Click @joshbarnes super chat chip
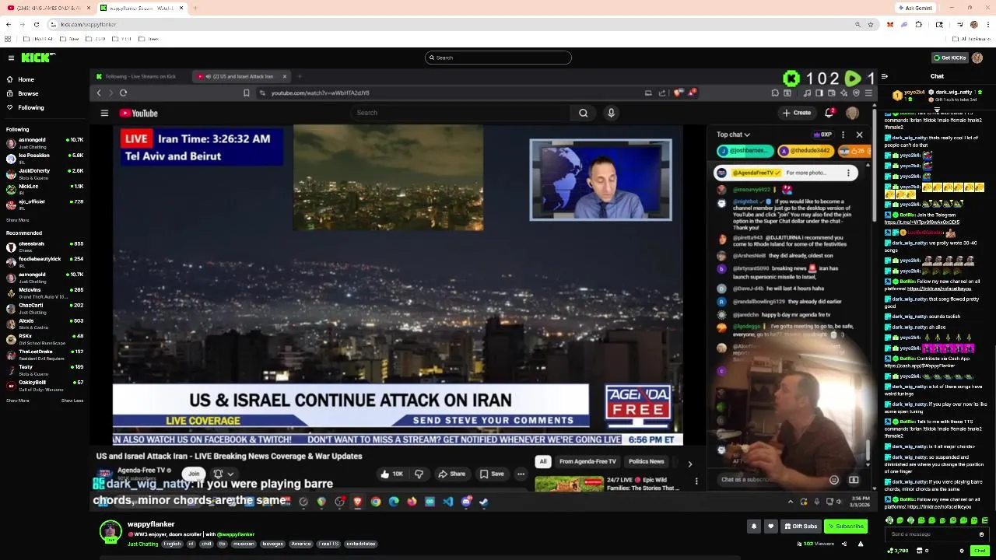Screen dimensions: 996x560 point(747,151)
